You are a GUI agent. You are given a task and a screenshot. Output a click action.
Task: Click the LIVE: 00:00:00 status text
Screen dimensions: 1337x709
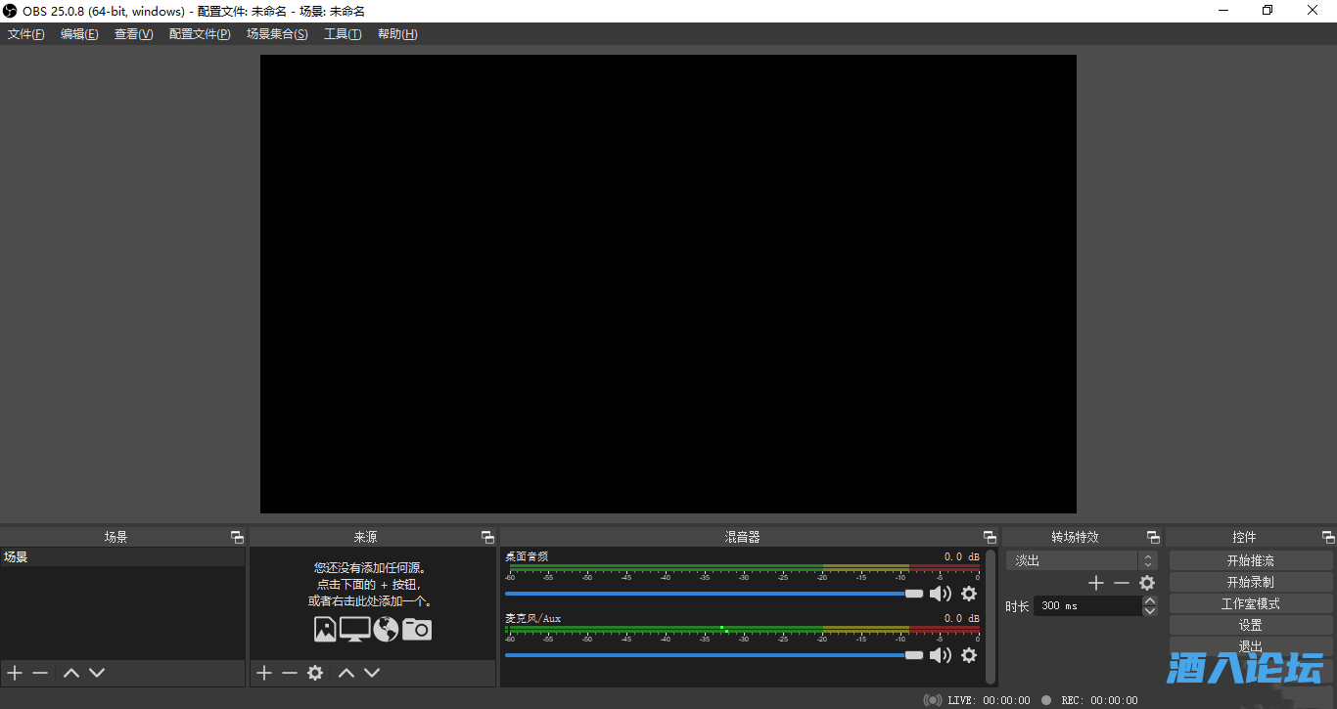point(989,700)
